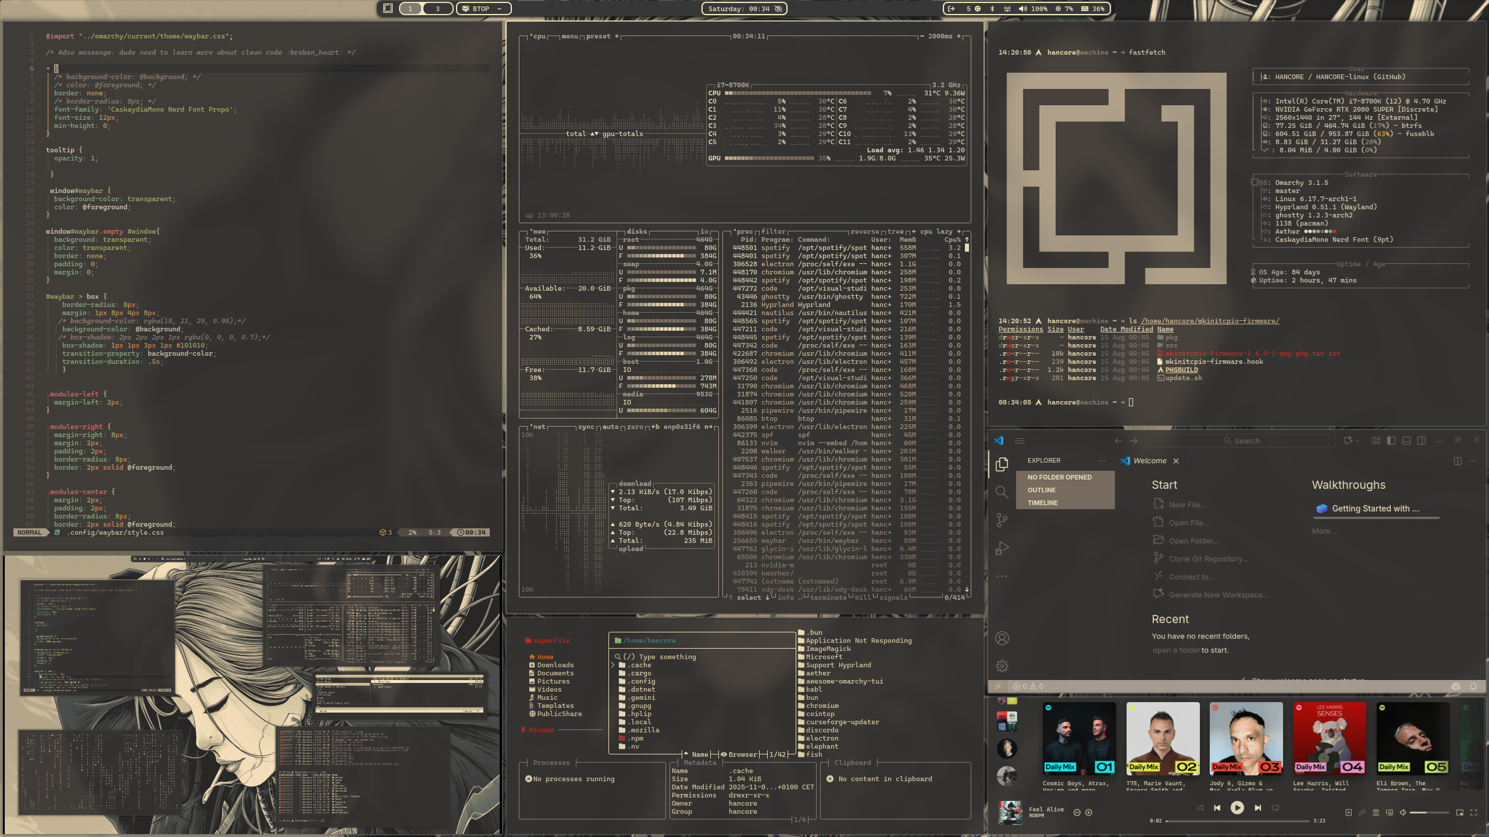Click notifications bell in VS Code status bar
1489x837 pixels.
tap(1473, 686)
